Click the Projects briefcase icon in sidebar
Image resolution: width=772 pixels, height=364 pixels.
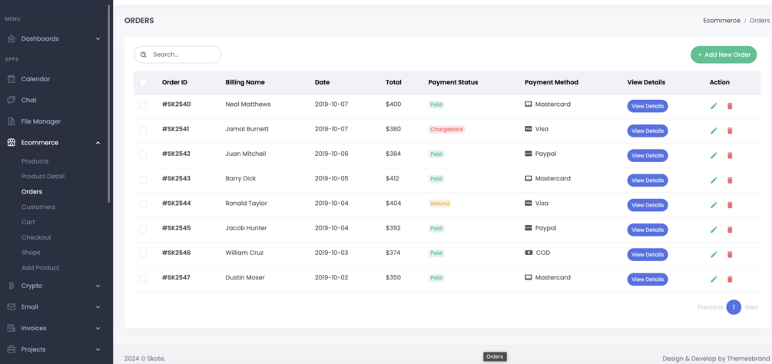(12, 349)
